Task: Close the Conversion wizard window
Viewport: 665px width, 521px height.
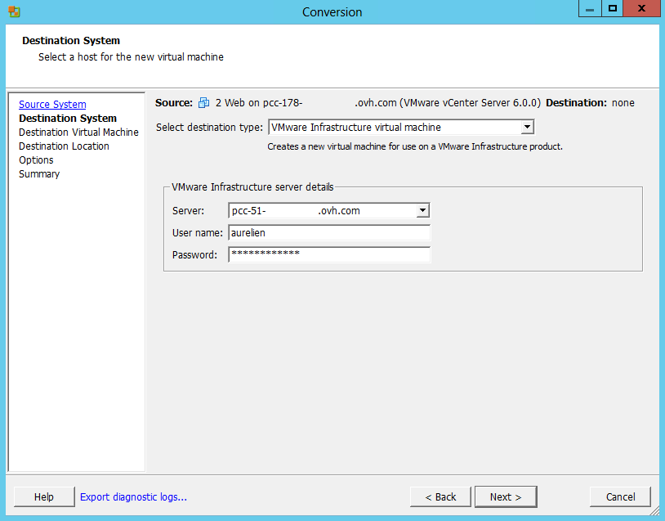Action: pos(642,9)
